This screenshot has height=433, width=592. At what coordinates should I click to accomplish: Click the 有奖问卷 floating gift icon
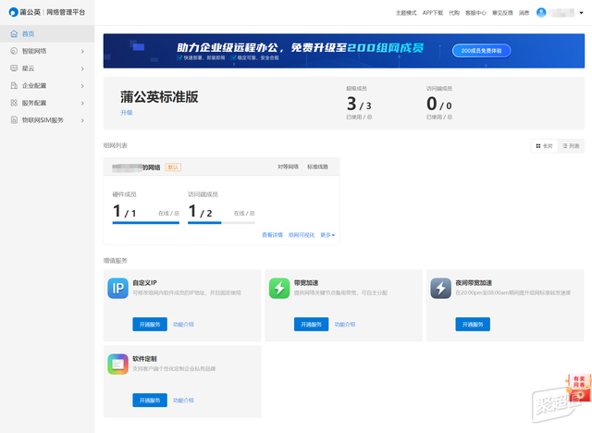[579, 387]
